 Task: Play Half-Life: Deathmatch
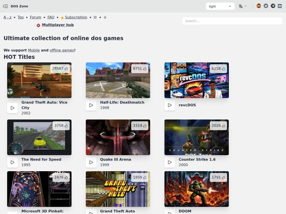91,105
